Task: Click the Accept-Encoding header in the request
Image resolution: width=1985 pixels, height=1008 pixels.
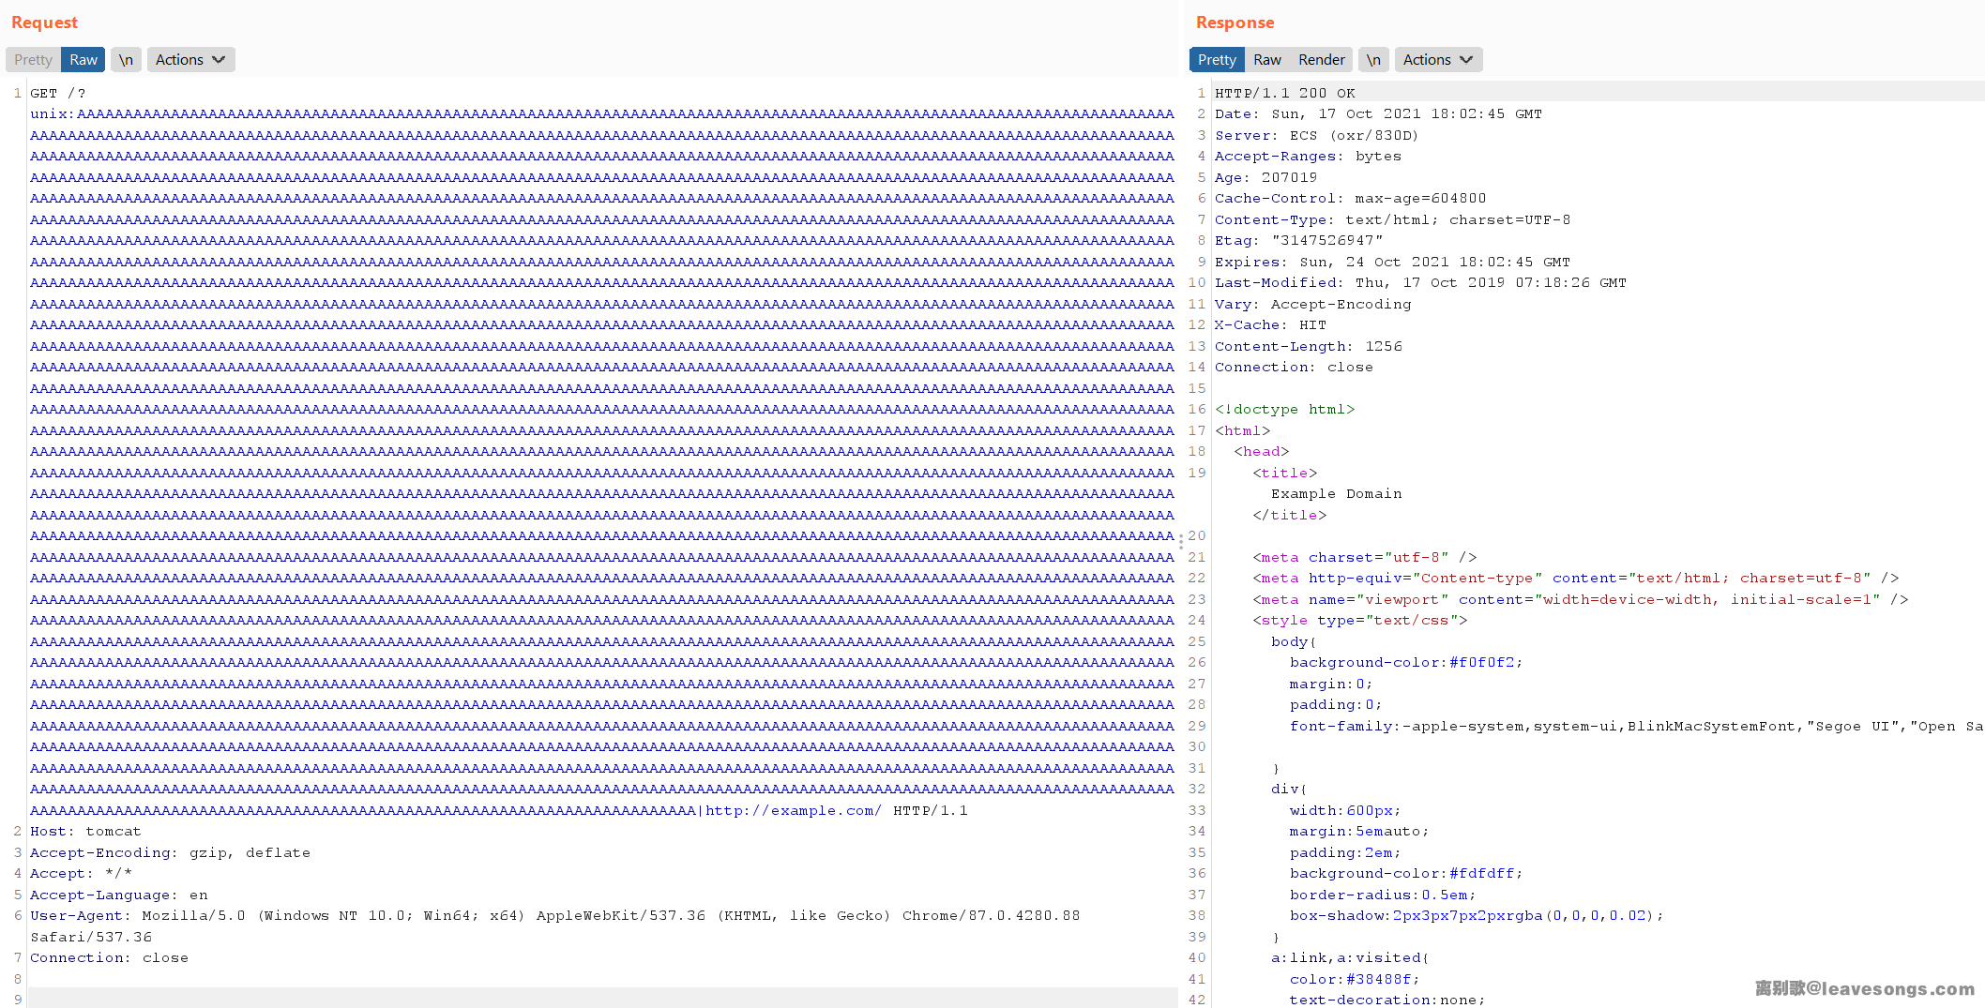Action: coord(101,853)
